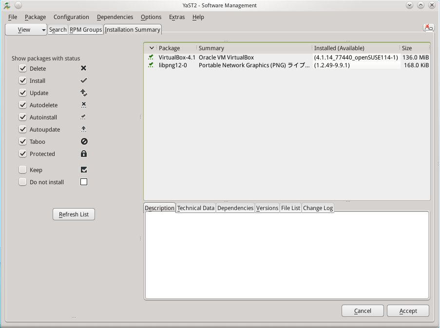Click the Keep checked-box status icon

pos(84,170)
